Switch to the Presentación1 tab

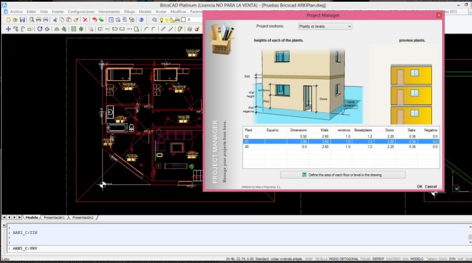(x=54, y=217)
